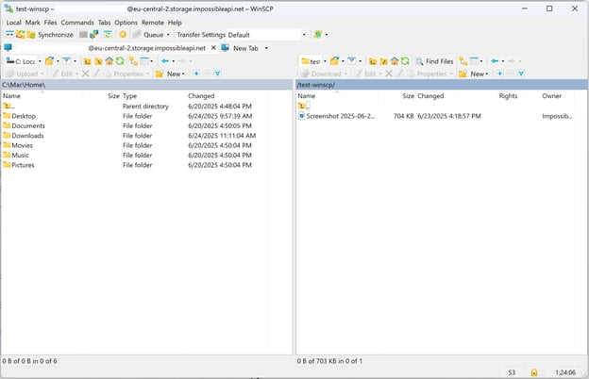This screenshot has height=379, width=589.
Task: Click the Queue button
Action: (149, 35)
